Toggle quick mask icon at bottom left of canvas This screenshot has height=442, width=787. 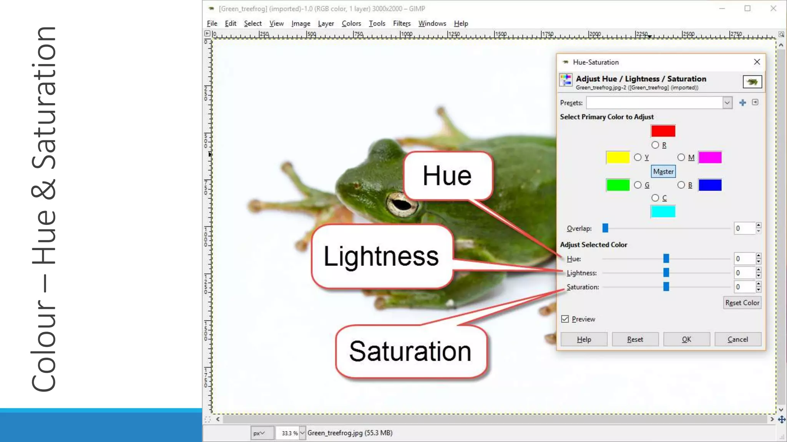pos(208,419)
